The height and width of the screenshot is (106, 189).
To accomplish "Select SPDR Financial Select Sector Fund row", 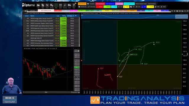I will coord(51,36).
